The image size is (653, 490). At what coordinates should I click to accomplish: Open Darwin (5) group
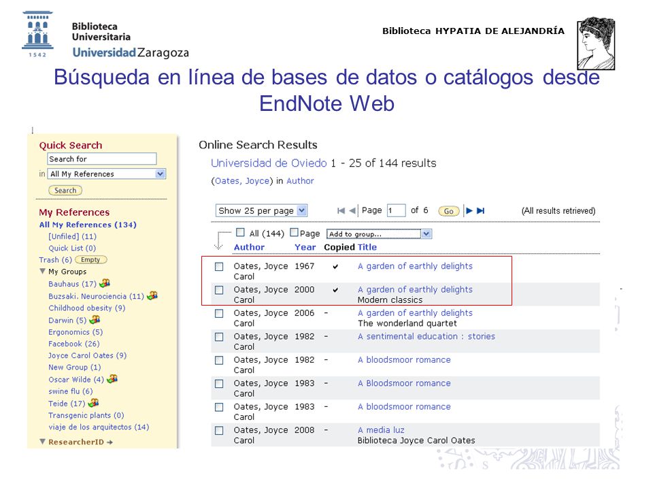point(67,321)
